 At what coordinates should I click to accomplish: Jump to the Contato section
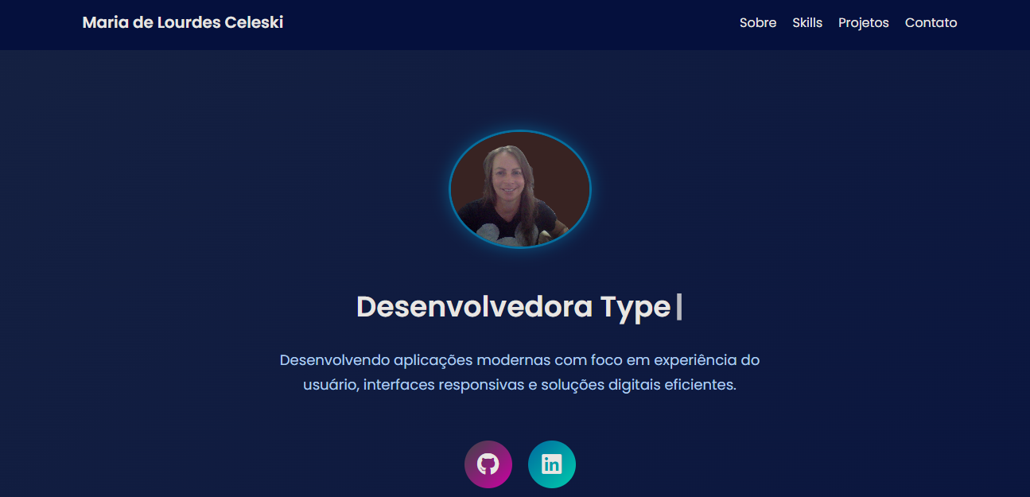tap(931, 23)
